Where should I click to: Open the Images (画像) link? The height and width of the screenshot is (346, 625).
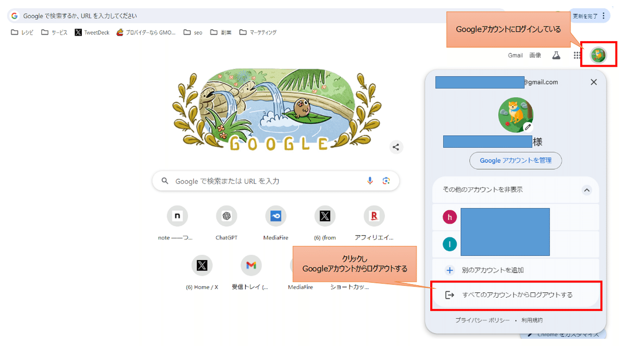(535, 55)
